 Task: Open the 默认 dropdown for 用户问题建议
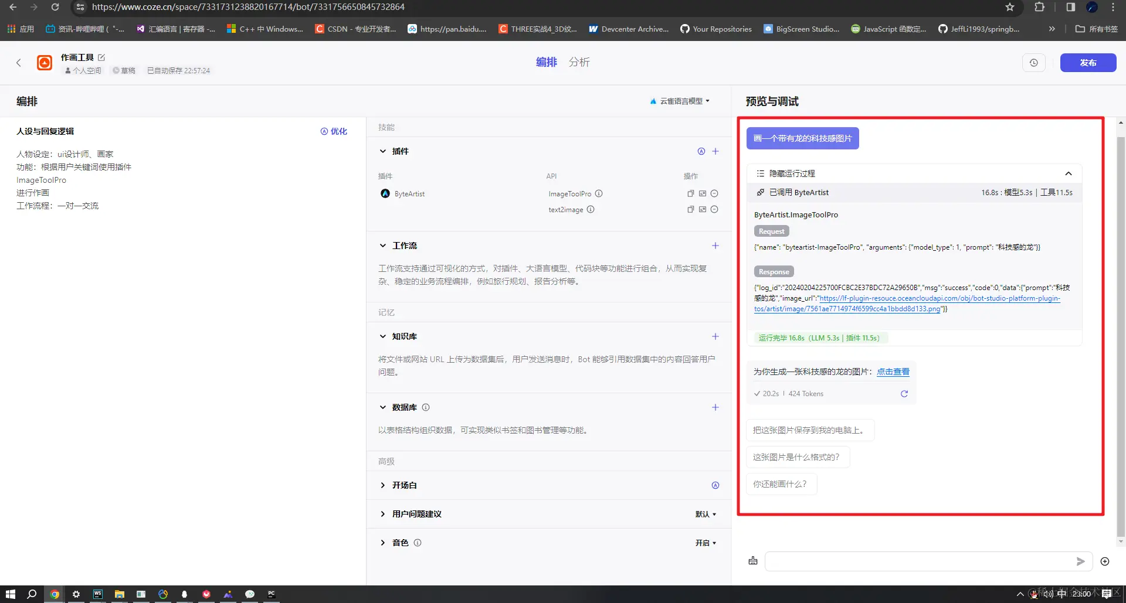pyautogui.click(x=706, y=514)
